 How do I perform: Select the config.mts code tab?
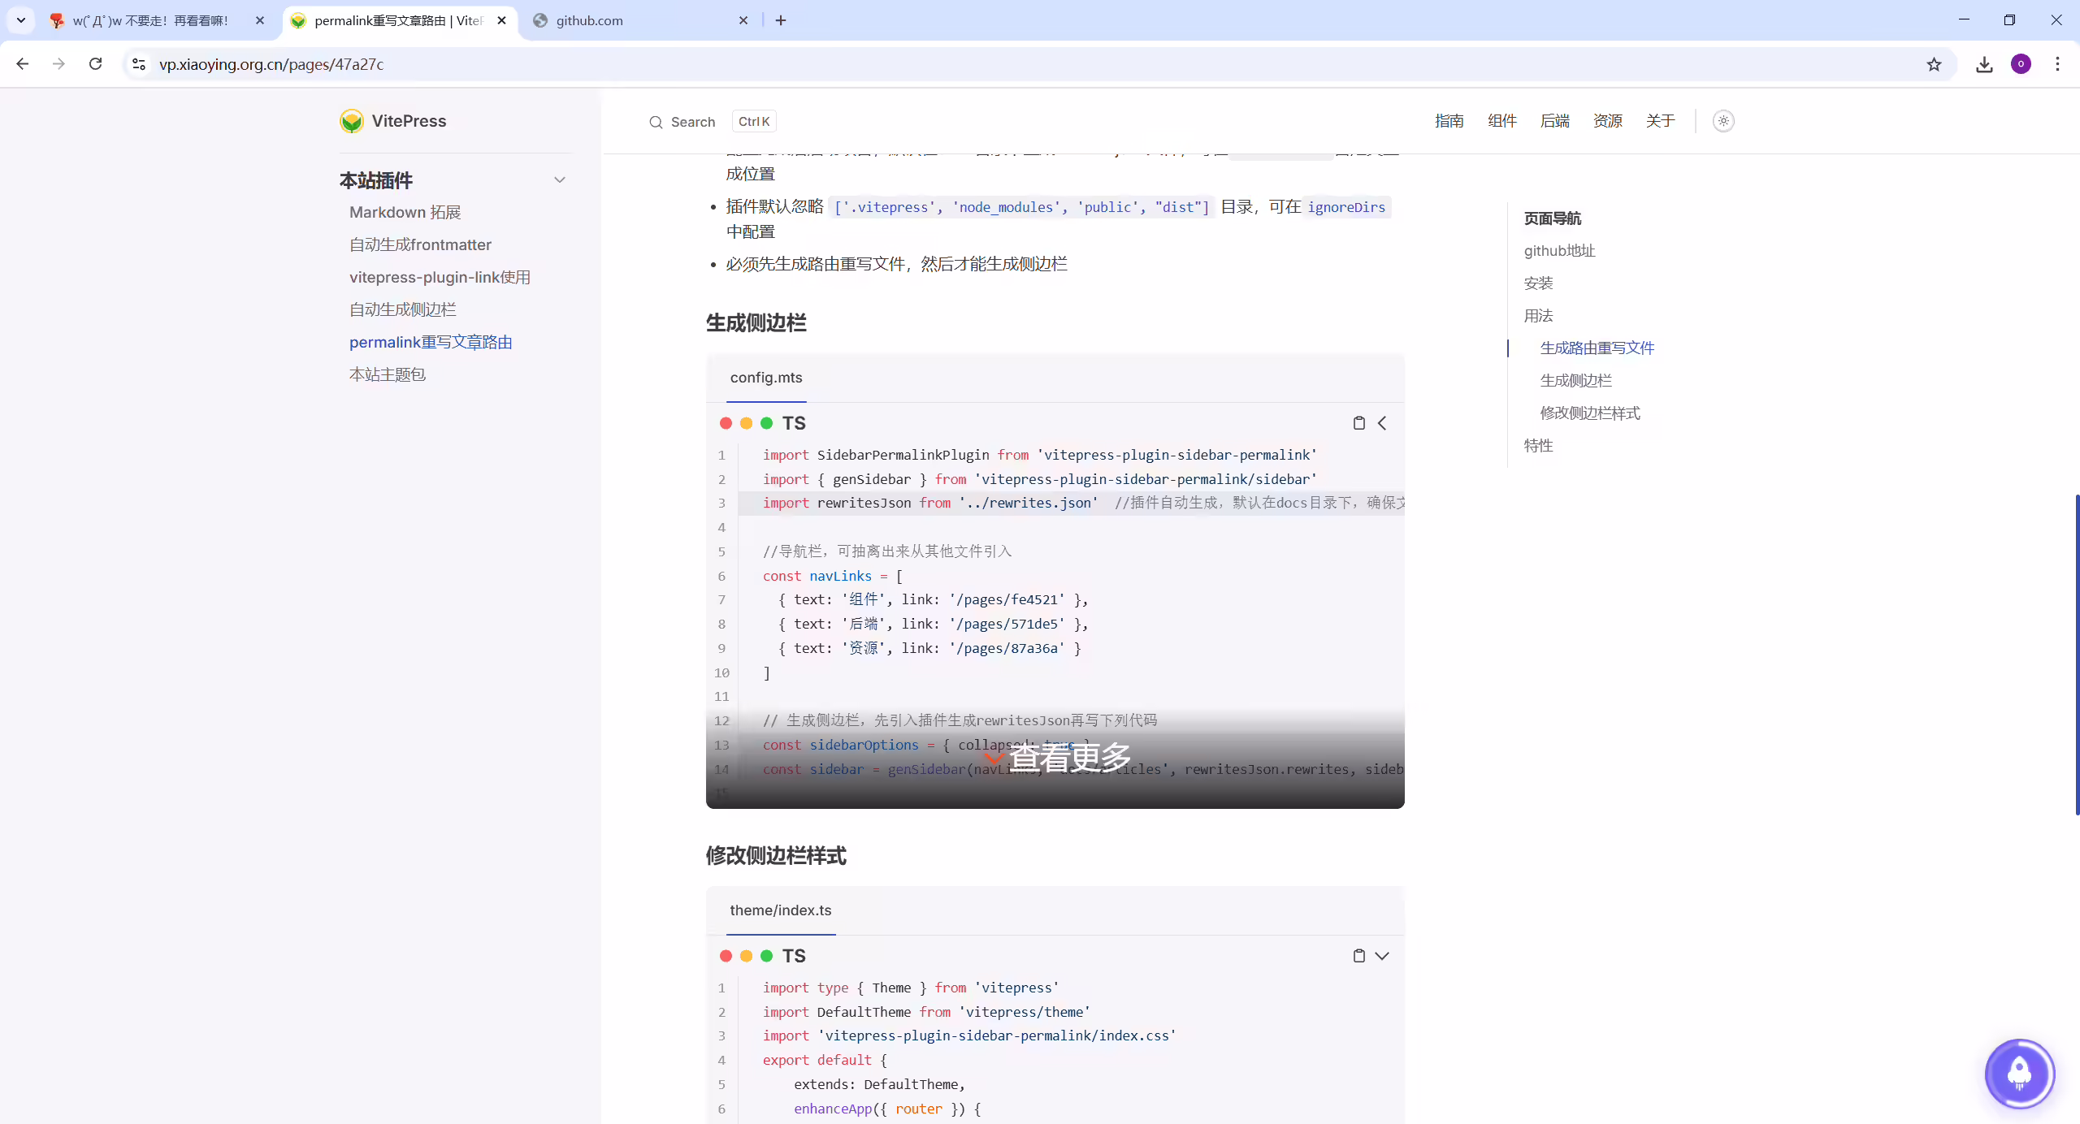[x=766, y=378]
